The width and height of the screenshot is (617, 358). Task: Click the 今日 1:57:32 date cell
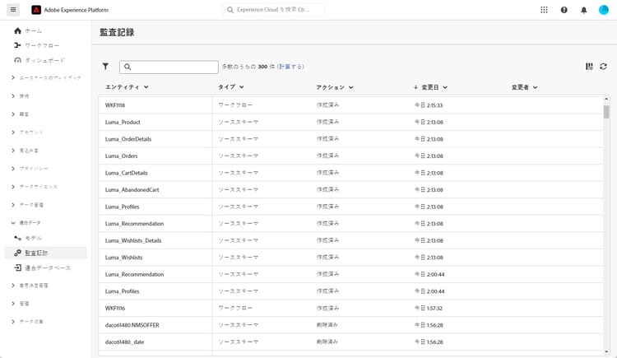(x=428, y=308)
